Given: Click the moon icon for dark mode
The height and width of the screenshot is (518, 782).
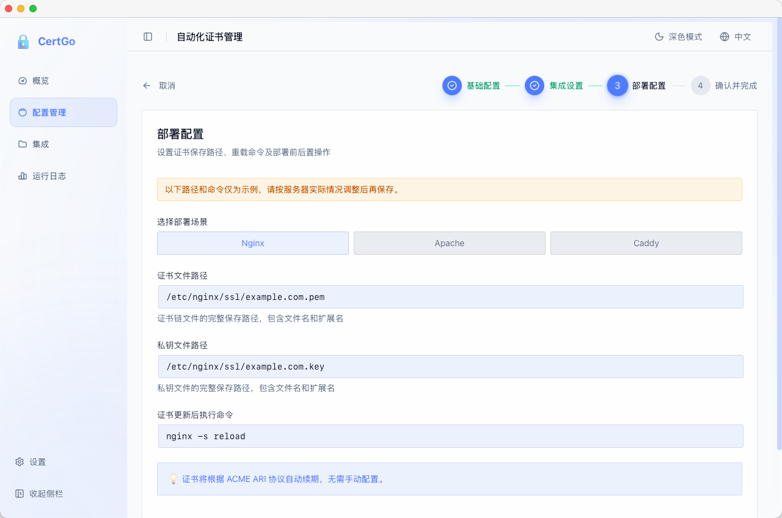Looking at the screenshot, I should coord(659,37).
